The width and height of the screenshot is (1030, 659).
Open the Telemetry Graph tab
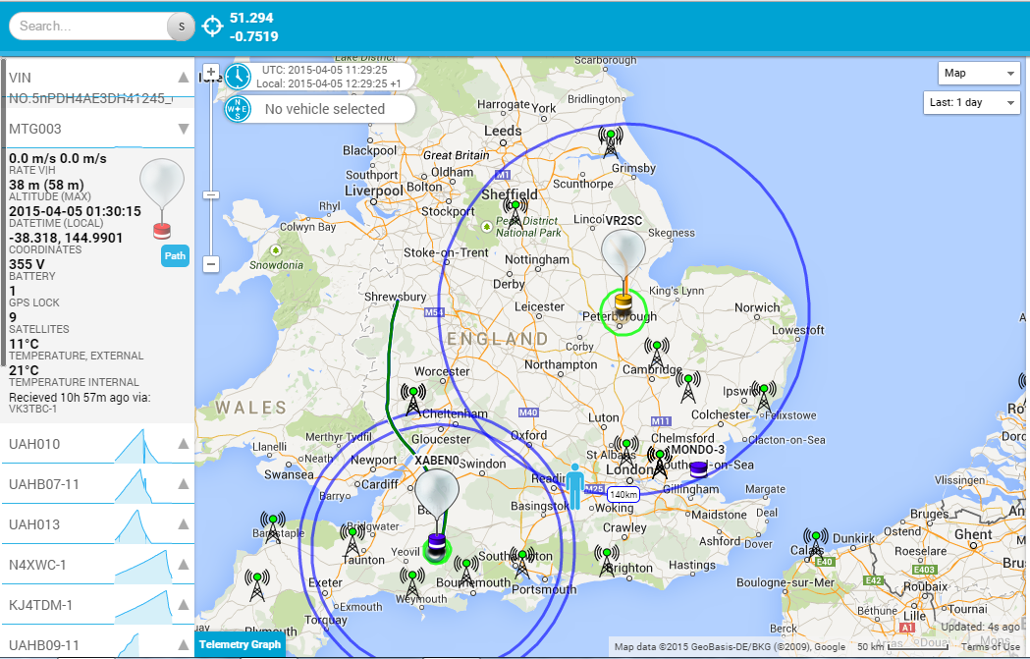click(240, 644)
